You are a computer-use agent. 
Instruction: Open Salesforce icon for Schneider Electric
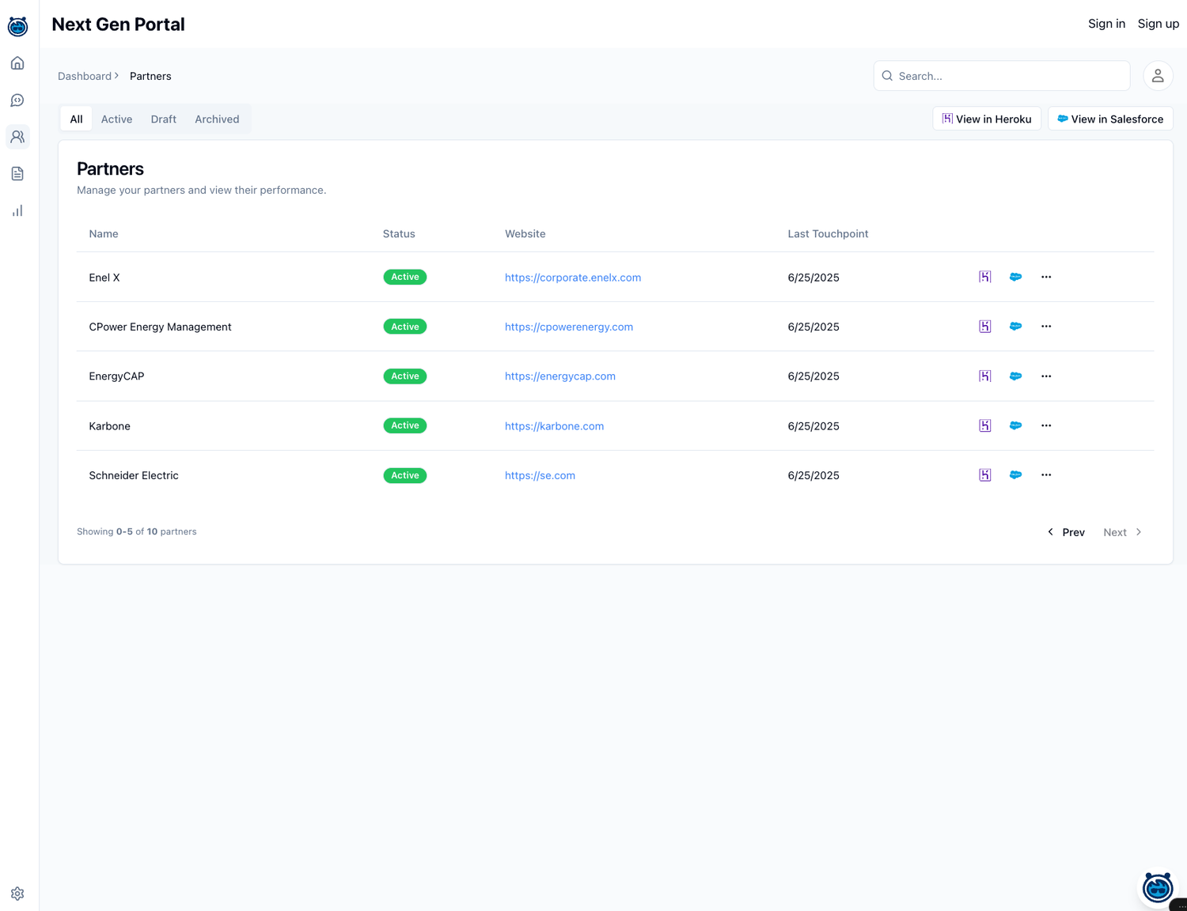[x=1015, y=475]
